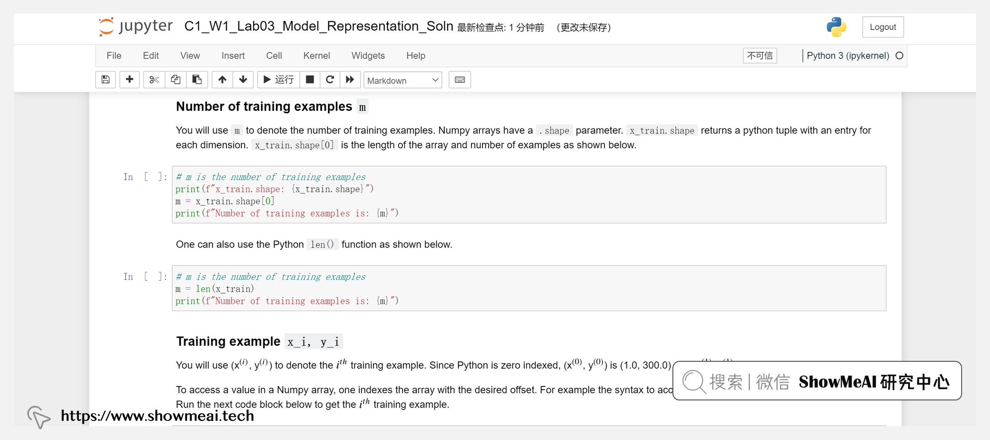The height and width of the screenshot is (440, 990).
Task: Click the last checkpoint status text
Action: [x=501, y=27]
